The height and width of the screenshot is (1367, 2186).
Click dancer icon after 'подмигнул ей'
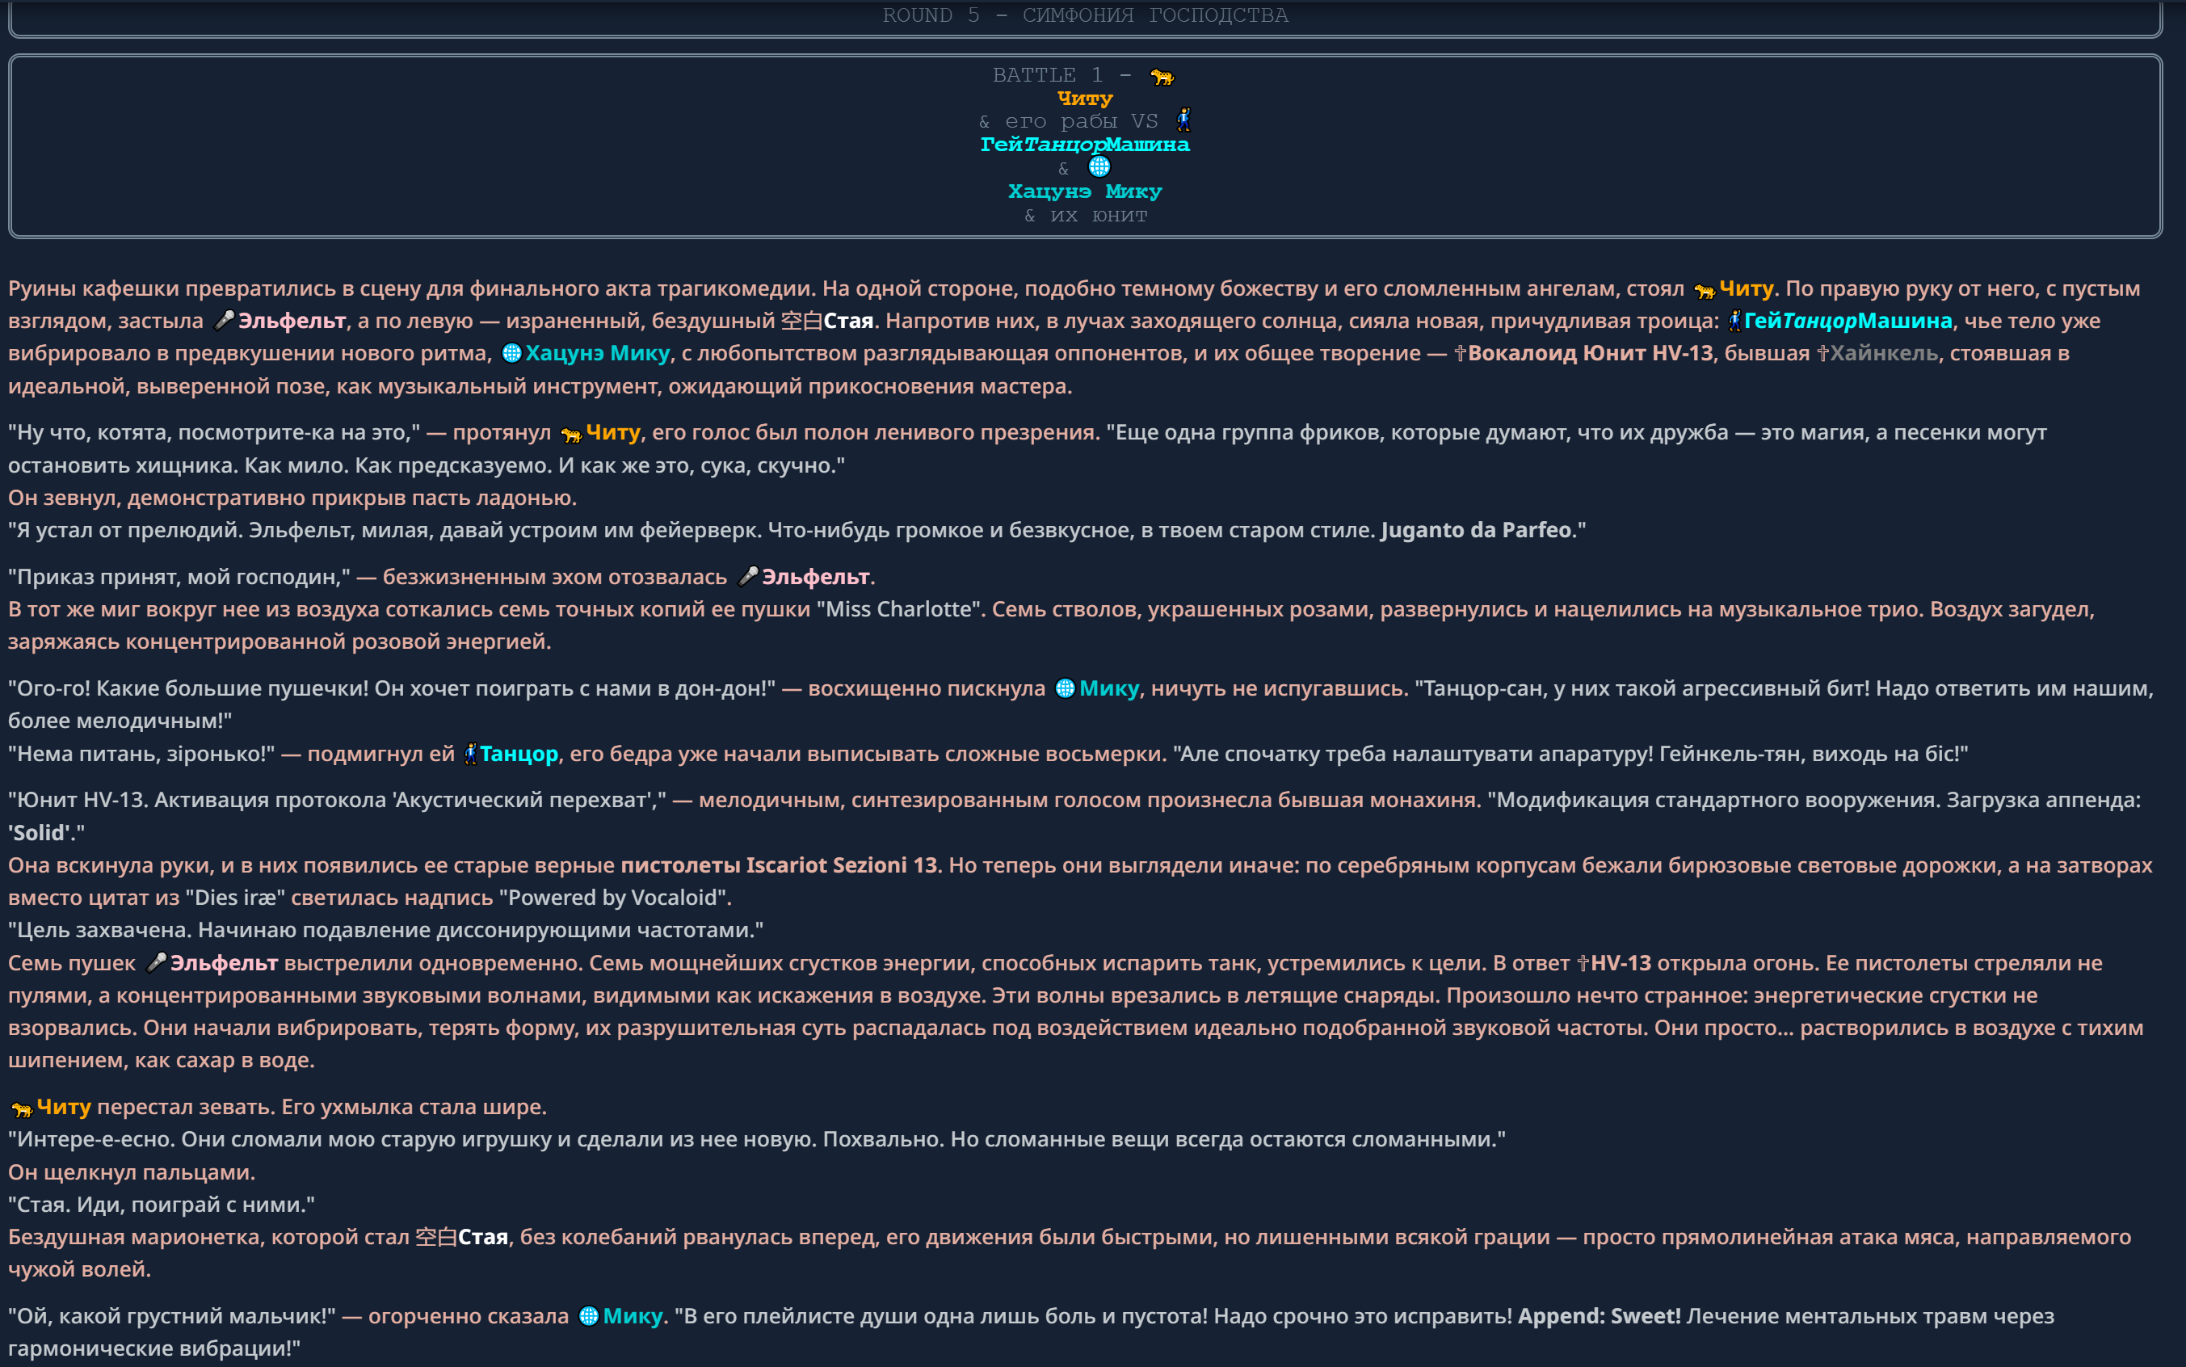[470, 754]
